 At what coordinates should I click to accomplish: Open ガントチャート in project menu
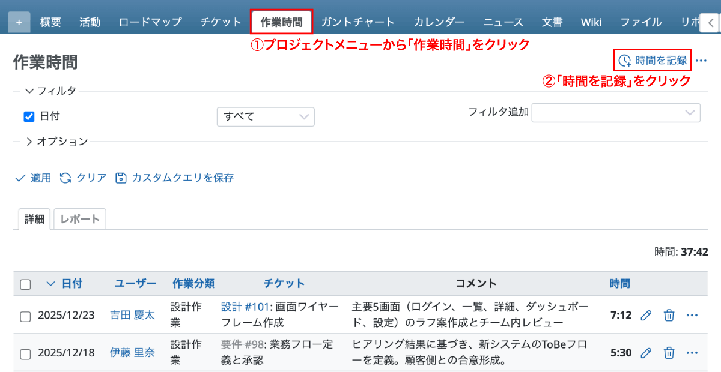pos(357,22)
